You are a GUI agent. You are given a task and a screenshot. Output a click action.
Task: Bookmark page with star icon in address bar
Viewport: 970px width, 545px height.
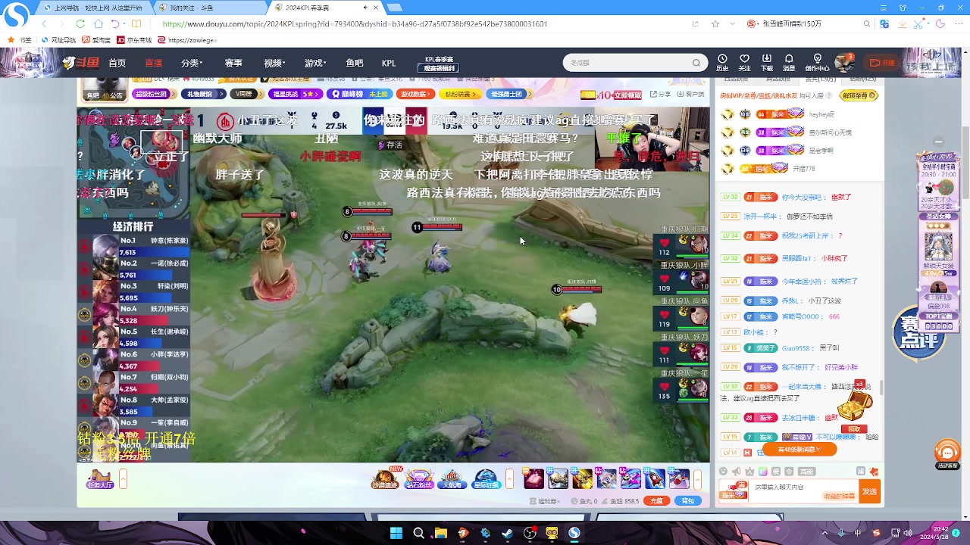point(715,23)
